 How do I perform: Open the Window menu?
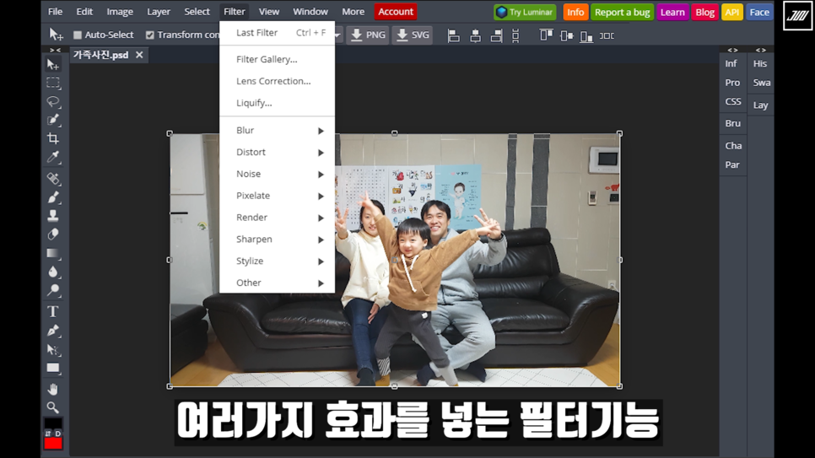310,12
